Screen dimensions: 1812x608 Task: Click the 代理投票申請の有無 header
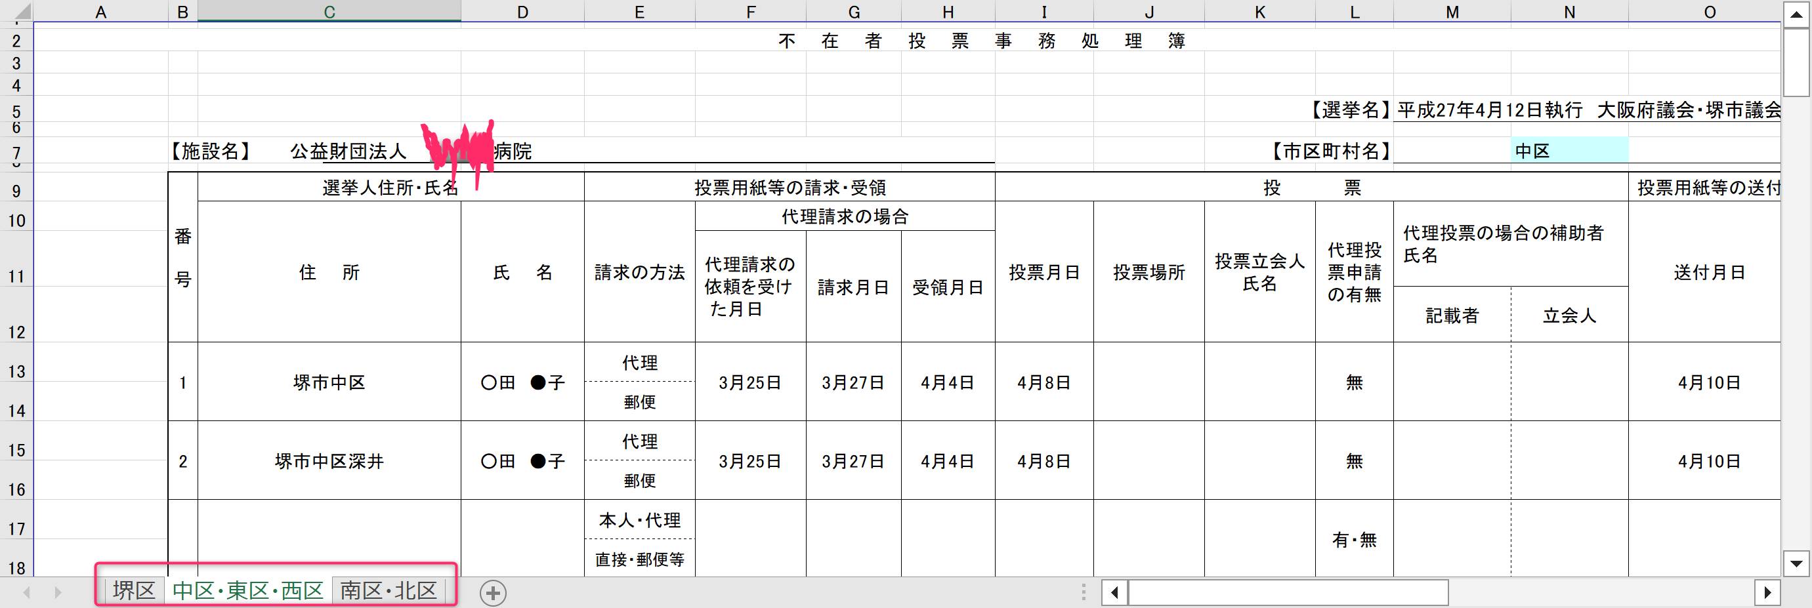tap(1354, 272)
